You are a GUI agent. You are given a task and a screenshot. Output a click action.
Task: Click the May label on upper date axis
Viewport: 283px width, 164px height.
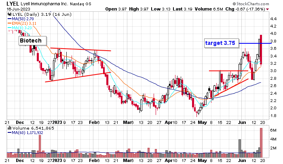[x=202, y=122]
